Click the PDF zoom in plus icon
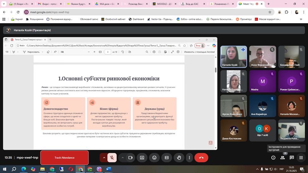 [95, 52]
